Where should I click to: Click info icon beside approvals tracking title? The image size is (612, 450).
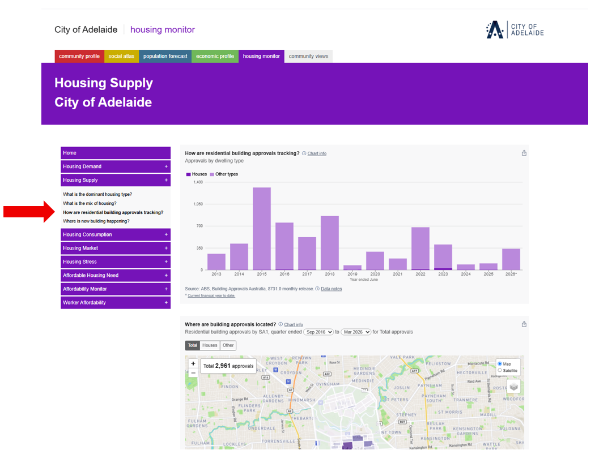click(304, 153)
